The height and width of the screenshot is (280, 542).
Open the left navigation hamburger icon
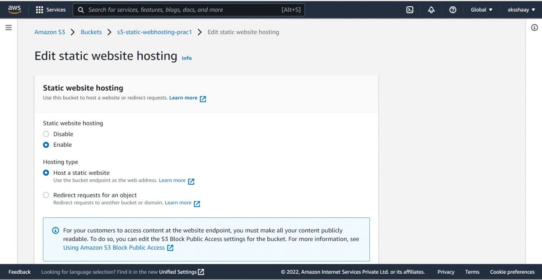point(8,27)
